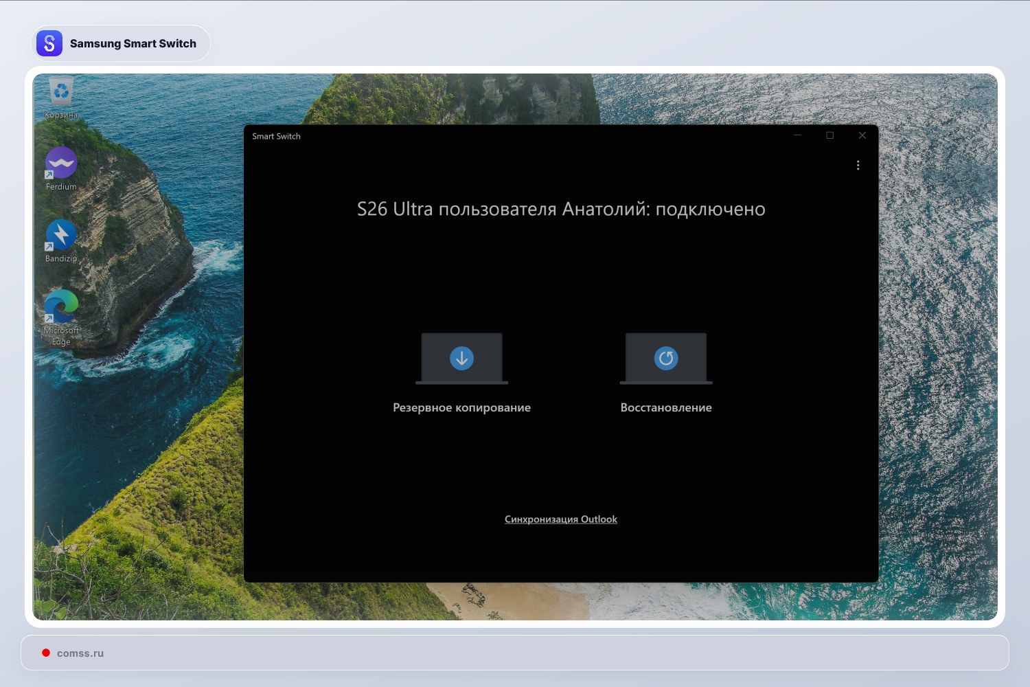Click the backup laptop icon with down arrow

point(461,359)
